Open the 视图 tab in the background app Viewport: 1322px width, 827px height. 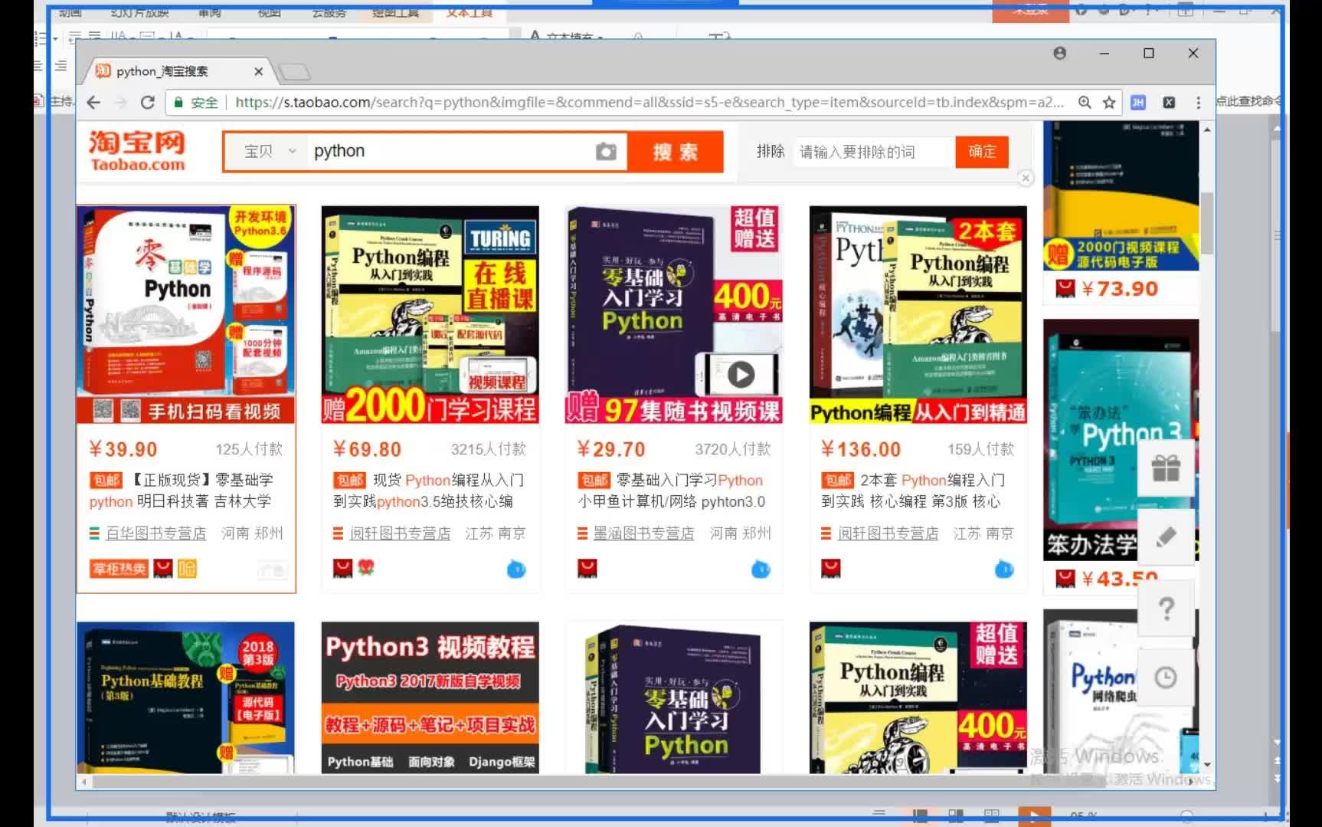[x=270, y=11]
